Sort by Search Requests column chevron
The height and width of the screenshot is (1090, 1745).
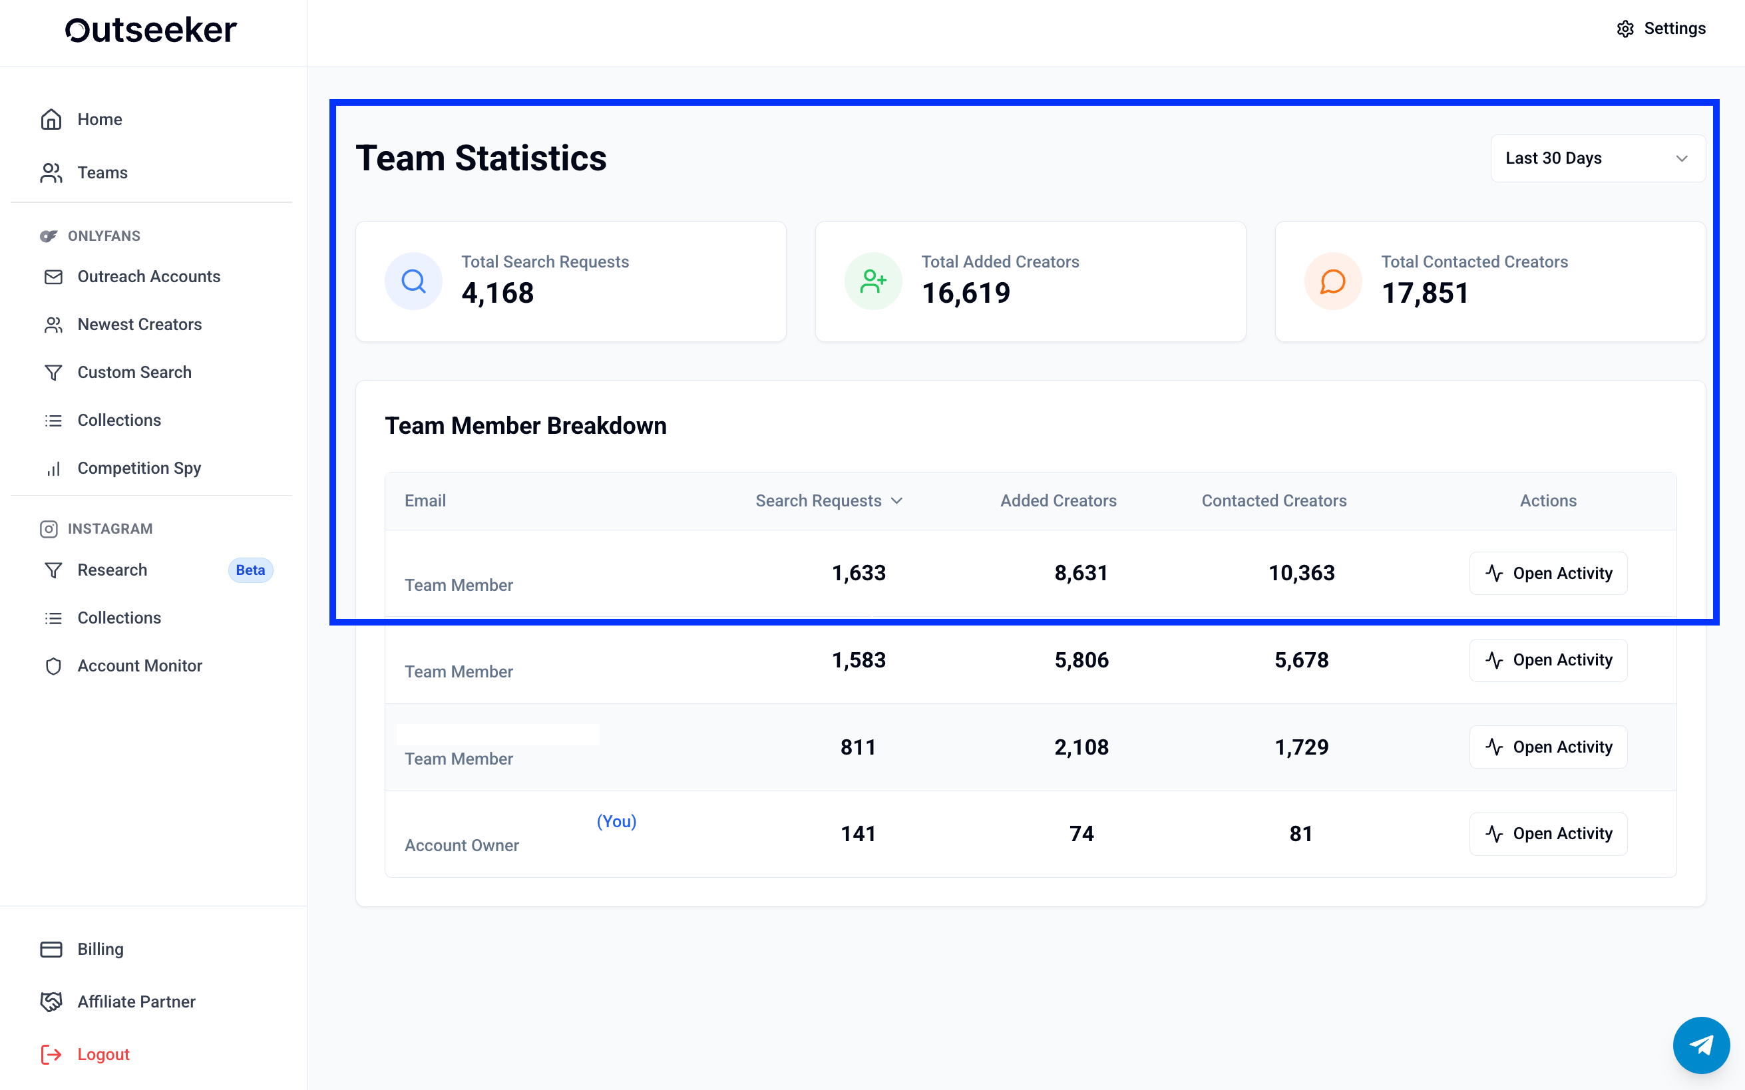[896, 500]
